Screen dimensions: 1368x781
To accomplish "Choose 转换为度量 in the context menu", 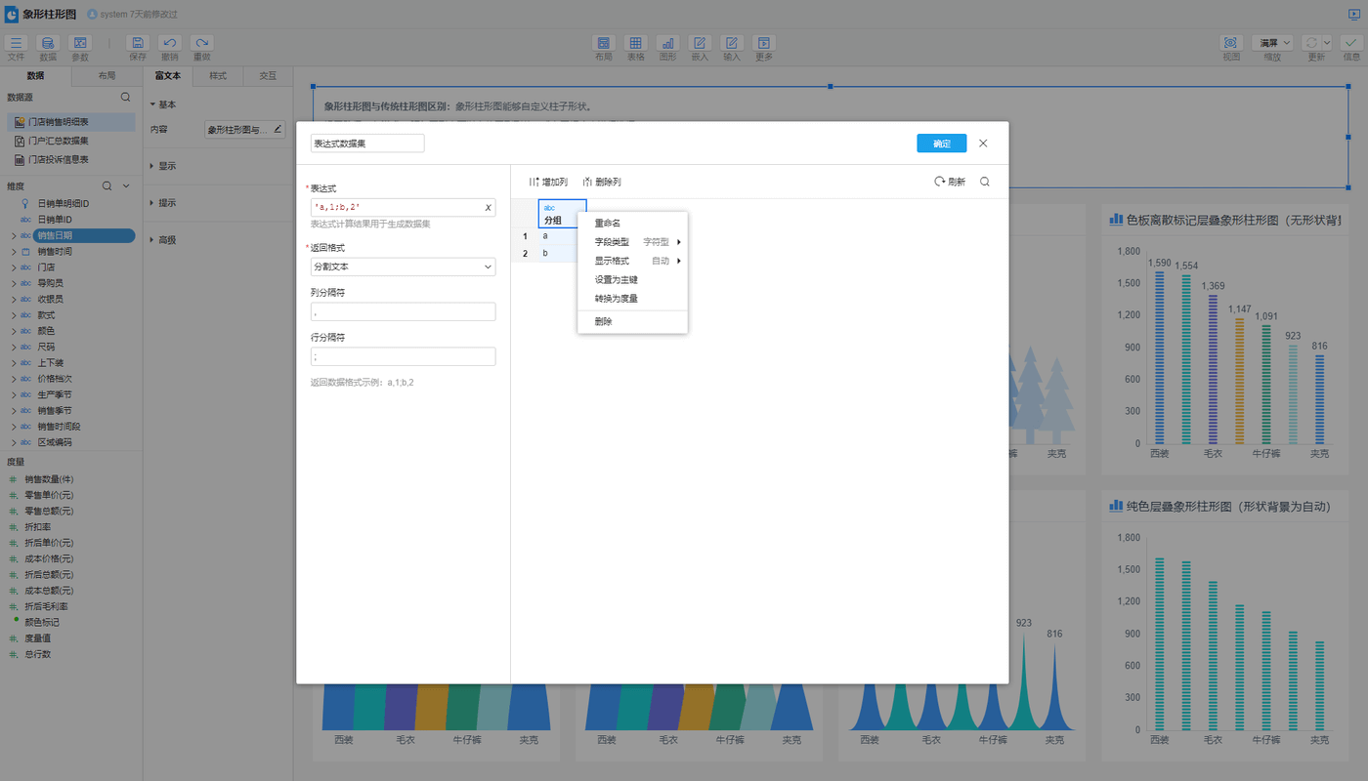I will (x=616, y=299).
